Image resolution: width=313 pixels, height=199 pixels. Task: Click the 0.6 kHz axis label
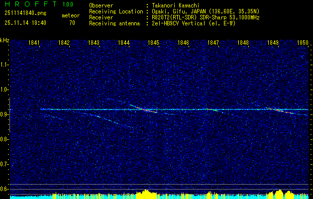point(4,189)
